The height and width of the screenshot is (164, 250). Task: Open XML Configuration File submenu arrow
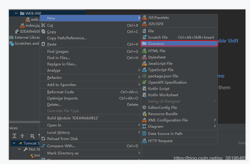pos(215,120)
